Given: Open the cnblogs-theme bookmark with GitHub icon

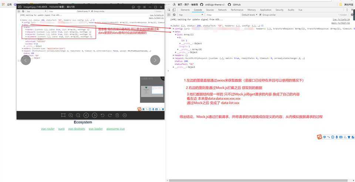Looking at the screenshot, I should click(213, 4).
